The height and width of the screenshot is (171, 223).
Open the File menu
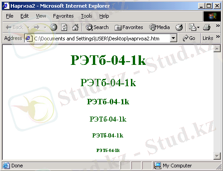(10, 16)
